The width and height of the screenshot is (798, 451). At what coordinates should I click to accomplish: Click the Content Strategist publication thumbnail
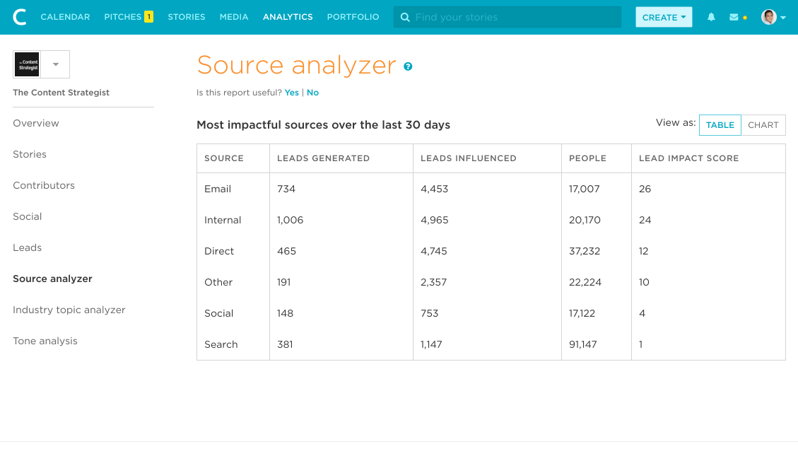[27, 64]
